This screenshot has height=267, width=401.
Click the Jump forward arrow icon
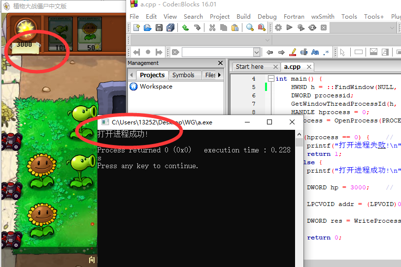click(x=281, y=52)
